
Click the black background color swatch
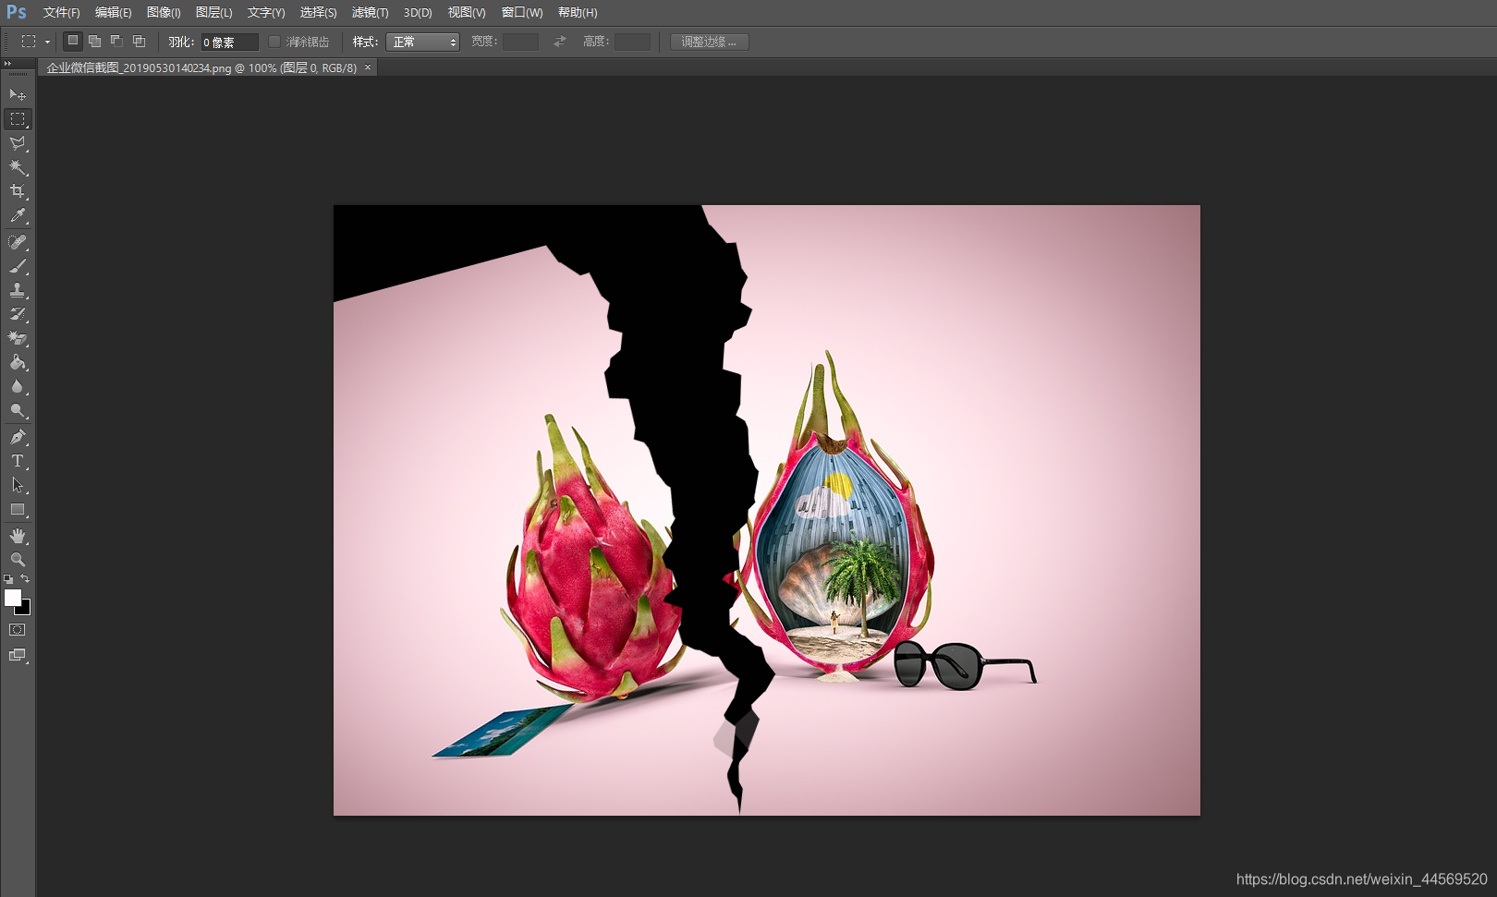pyautogui.click(x=26, y=610)
